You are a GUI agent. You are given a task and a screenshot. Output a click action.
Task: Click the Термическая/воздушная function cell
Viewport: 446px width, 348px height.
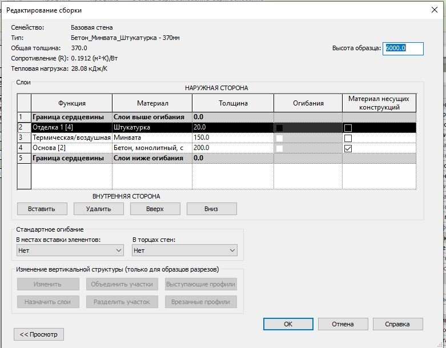pyautogui.click(x=72, y=137)
